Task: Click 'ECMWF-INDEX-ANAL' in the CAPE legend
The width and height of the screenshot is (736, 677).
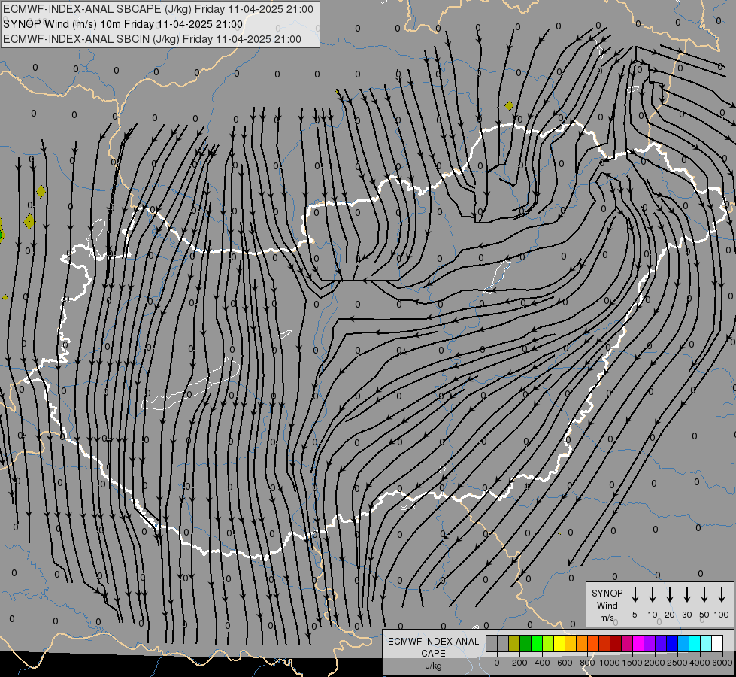Action: 433,642
